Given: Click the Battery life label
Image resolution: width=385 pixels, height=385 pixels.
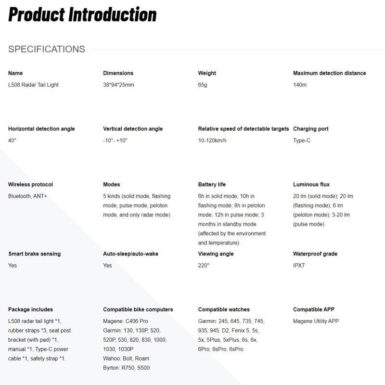Looking at the screenshot, I should tap(212, 184).
